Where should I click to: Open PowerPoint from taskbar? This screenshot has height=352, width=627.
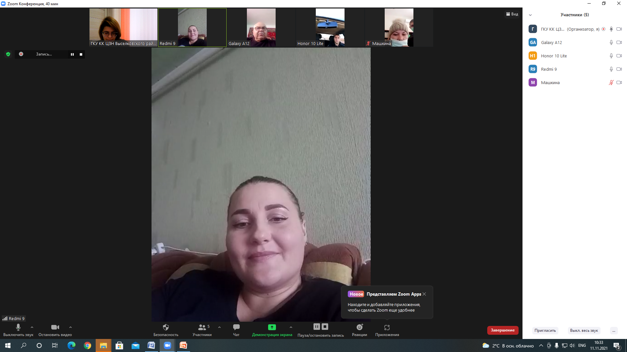183,345
